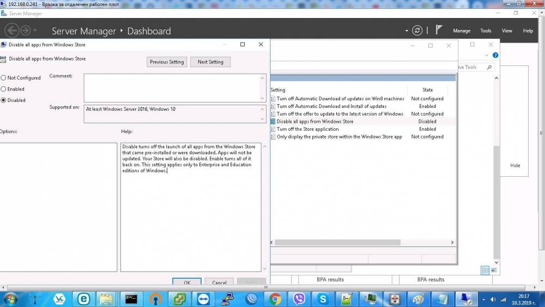Click the search magnifier in Administrative Tools window
This screenshot has height=307, width=545.
coord(489,67)
